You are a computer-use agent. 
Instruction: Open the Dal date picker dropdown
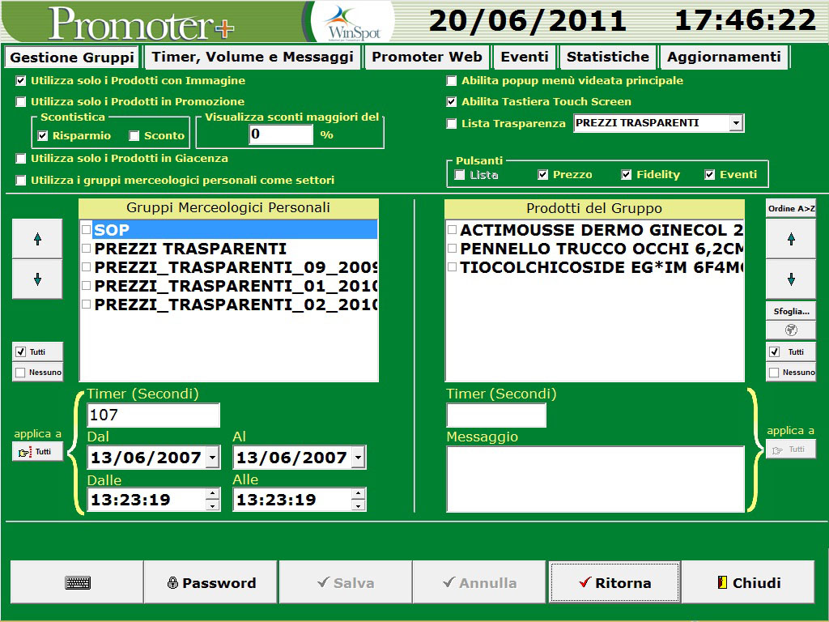pyautogui.click(x=212, y=458)
